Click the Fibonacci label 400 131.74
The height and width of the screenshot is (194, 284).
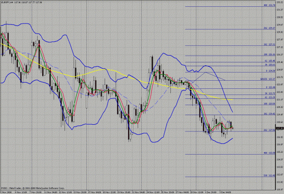pyautogui.click(x=269, y=5)
